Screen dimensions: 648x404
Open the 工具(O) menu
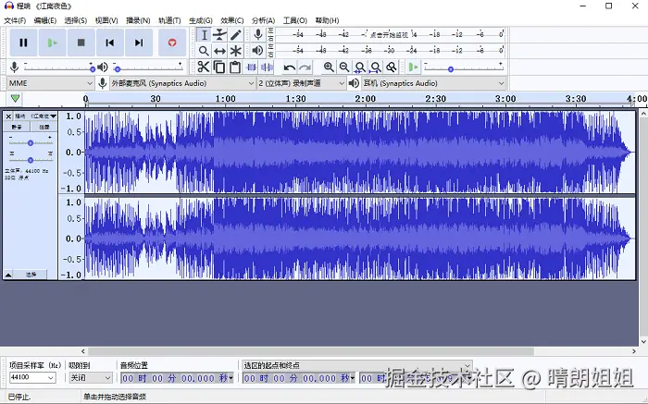click(295, 20)
